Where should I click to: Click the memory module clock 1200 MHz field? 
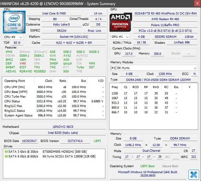(x=165, y=74)
